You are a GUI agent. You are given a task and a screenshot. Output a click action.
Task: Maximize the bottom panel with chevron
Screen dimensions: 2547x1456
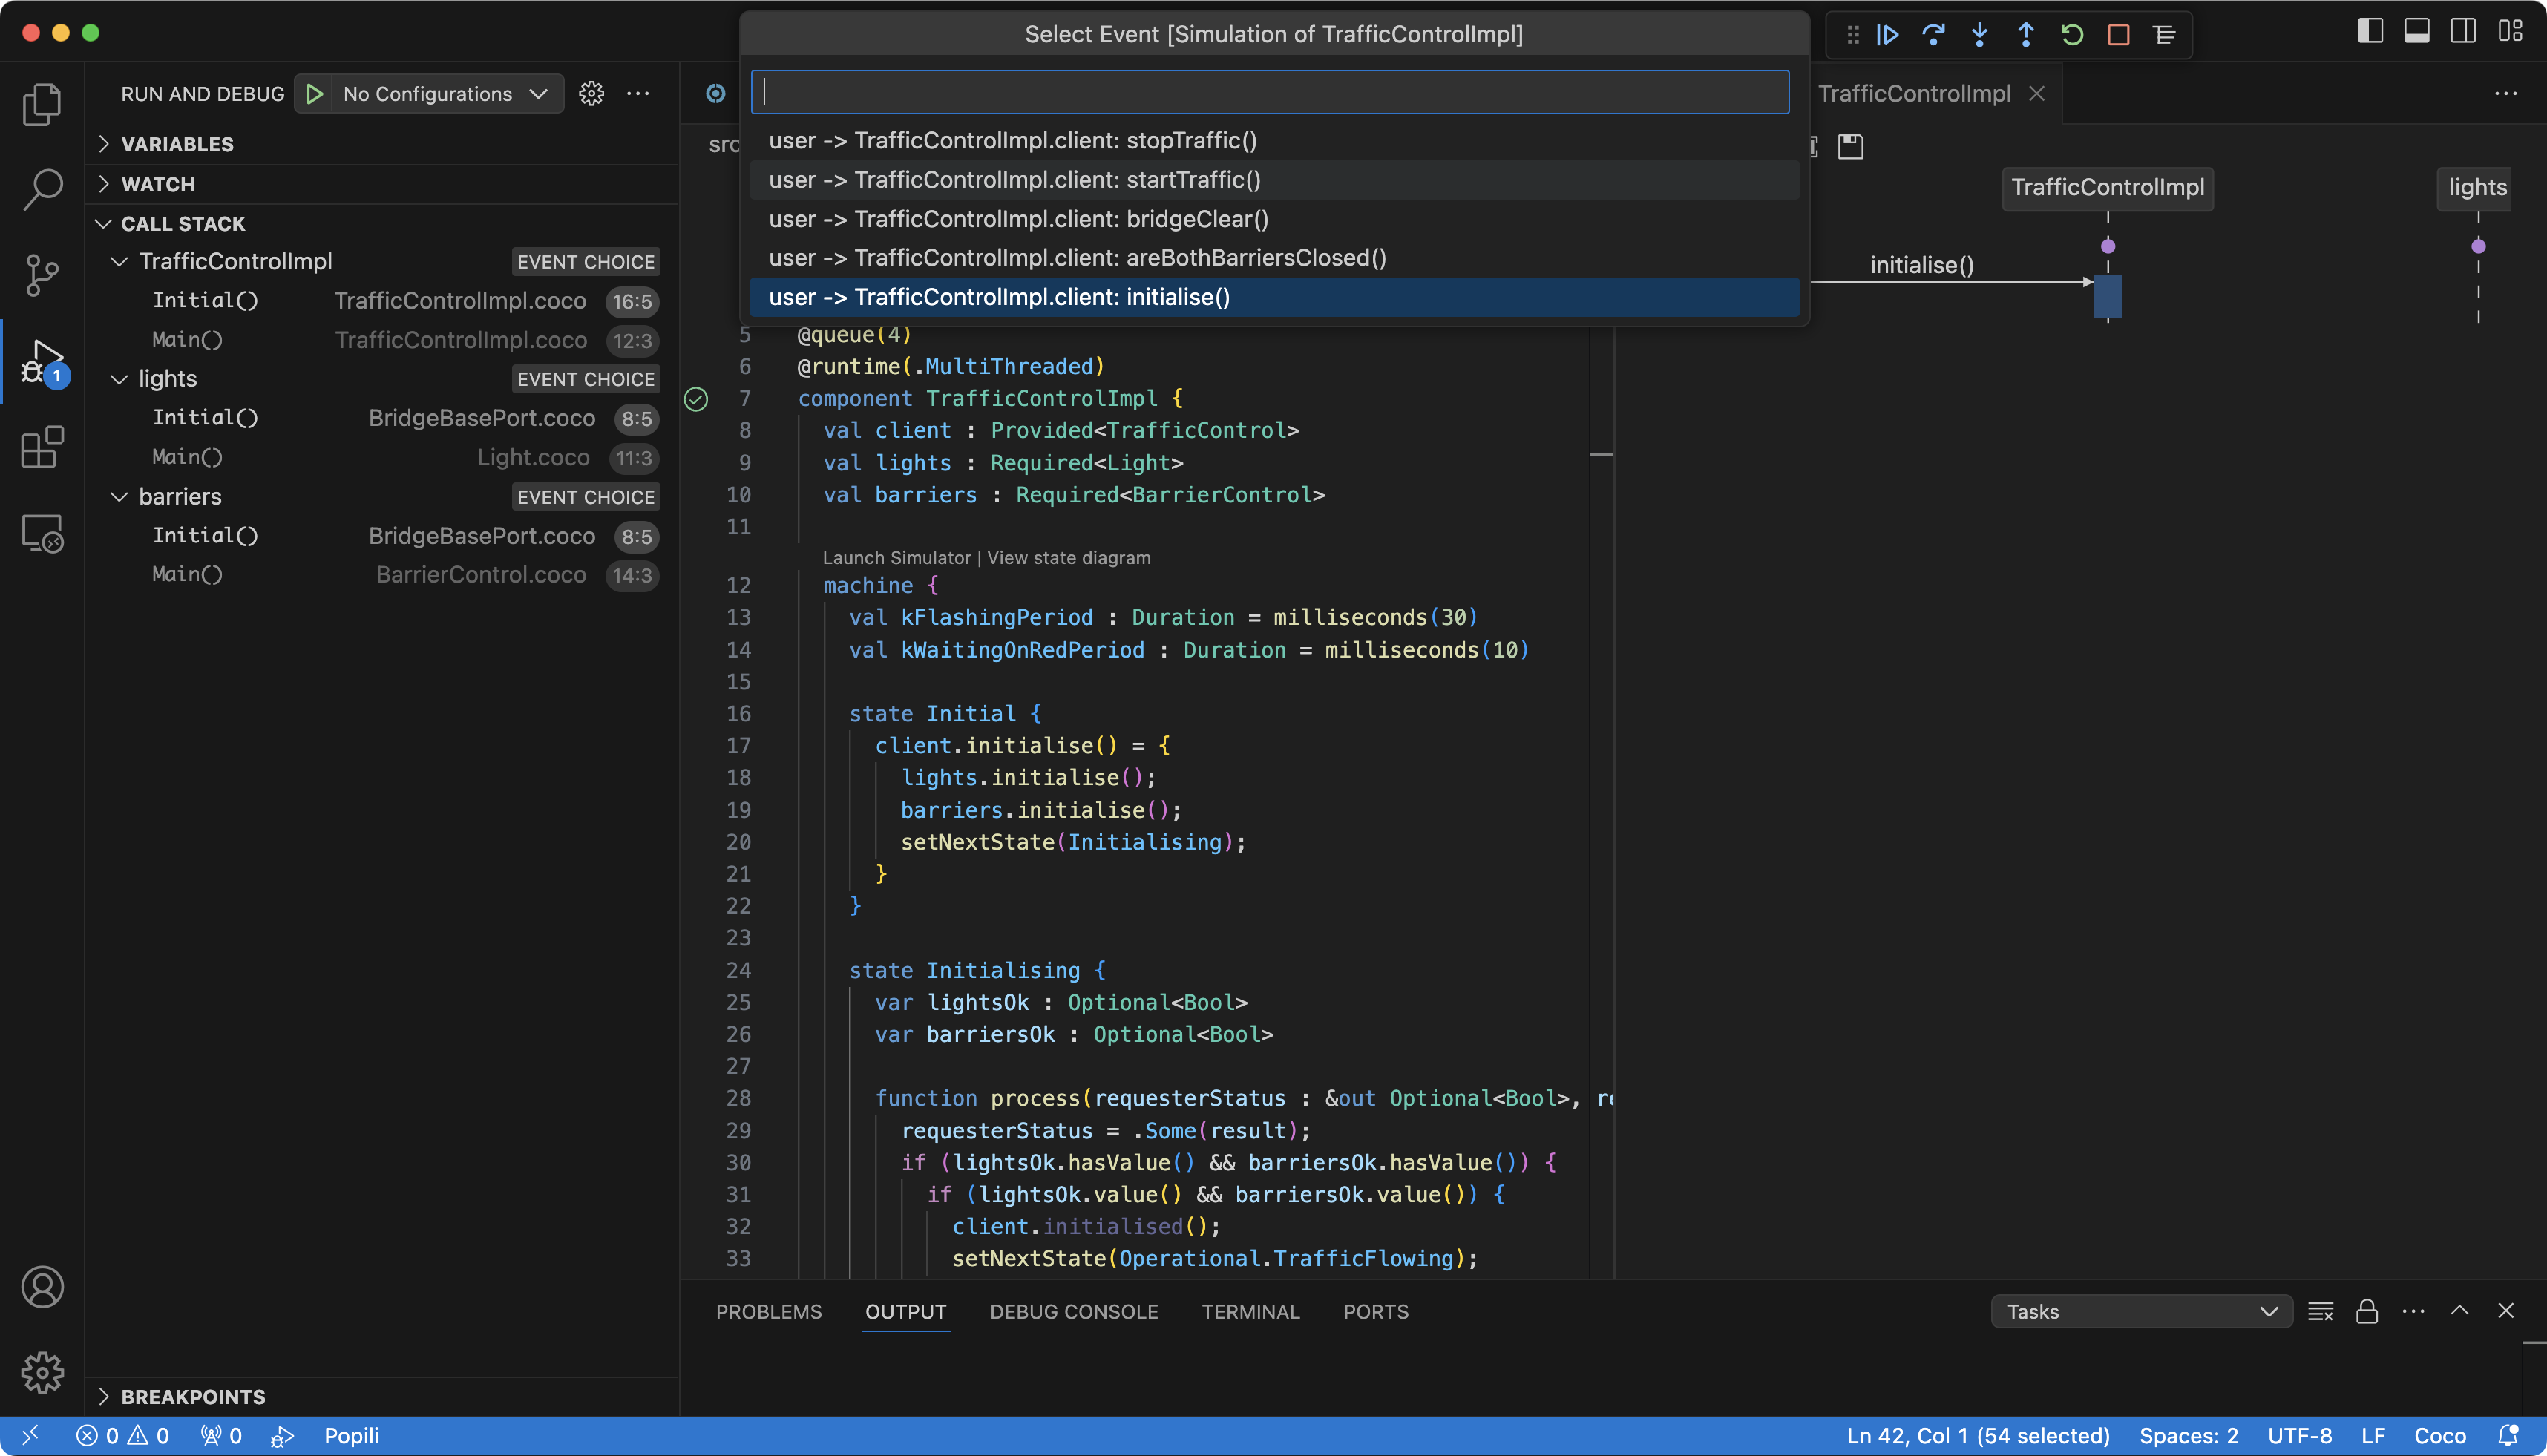click(x=2459, y=1311)
